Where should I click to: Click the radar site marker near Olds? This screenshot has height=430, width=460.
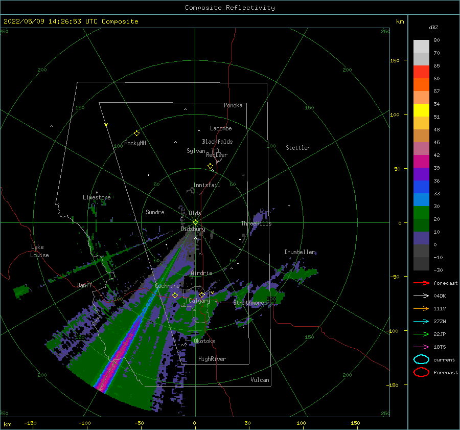pos(195,222)
